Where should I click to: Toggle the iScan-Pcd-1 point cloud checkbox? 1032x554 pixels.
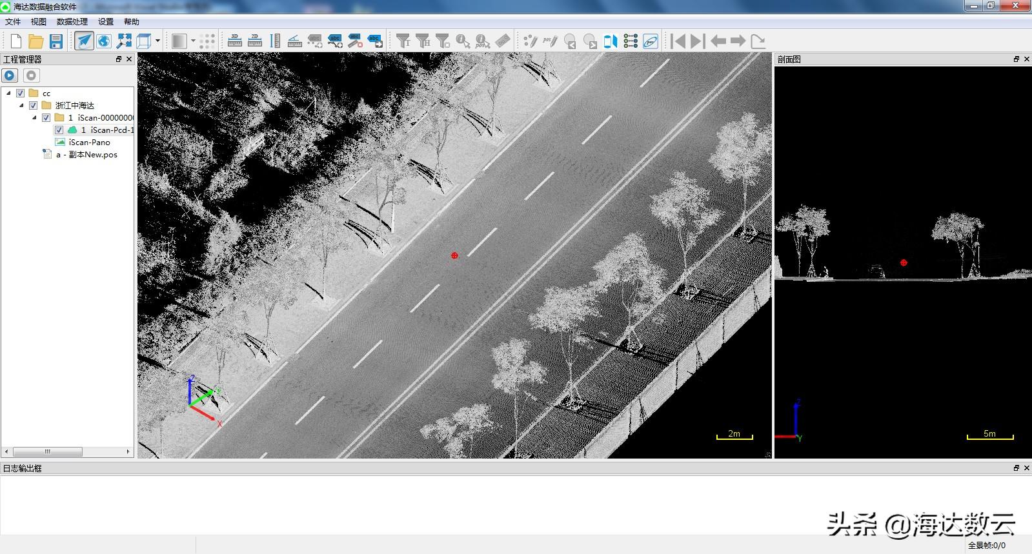[x=59, y=130]
